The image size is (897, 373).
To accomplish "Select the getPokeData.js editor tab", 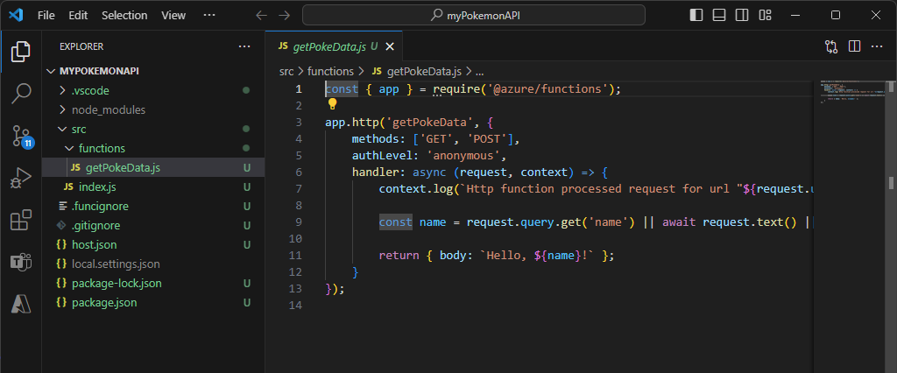I will [x=334, y=46].
